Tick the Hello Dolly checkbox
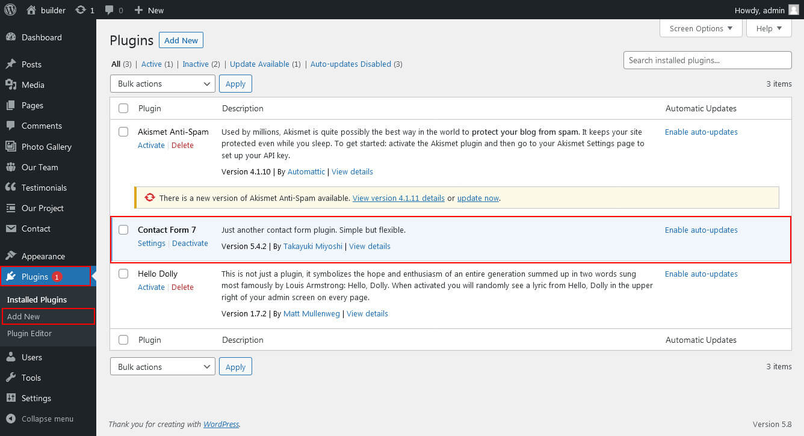Image resolution: width=804 pixels, height=436 pixels. tap(123, 274)
